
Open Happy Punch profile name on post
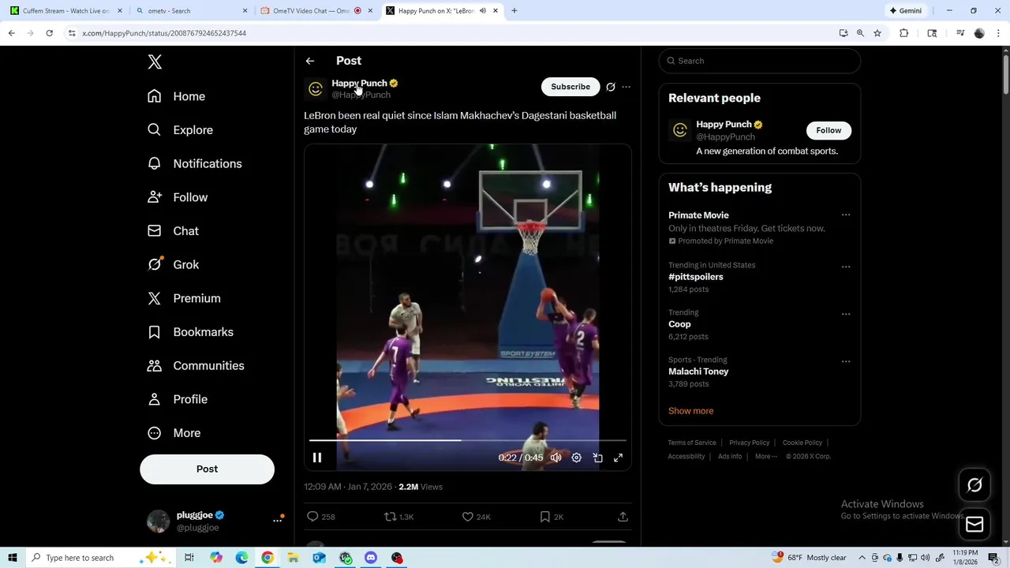tap(359, 83)
